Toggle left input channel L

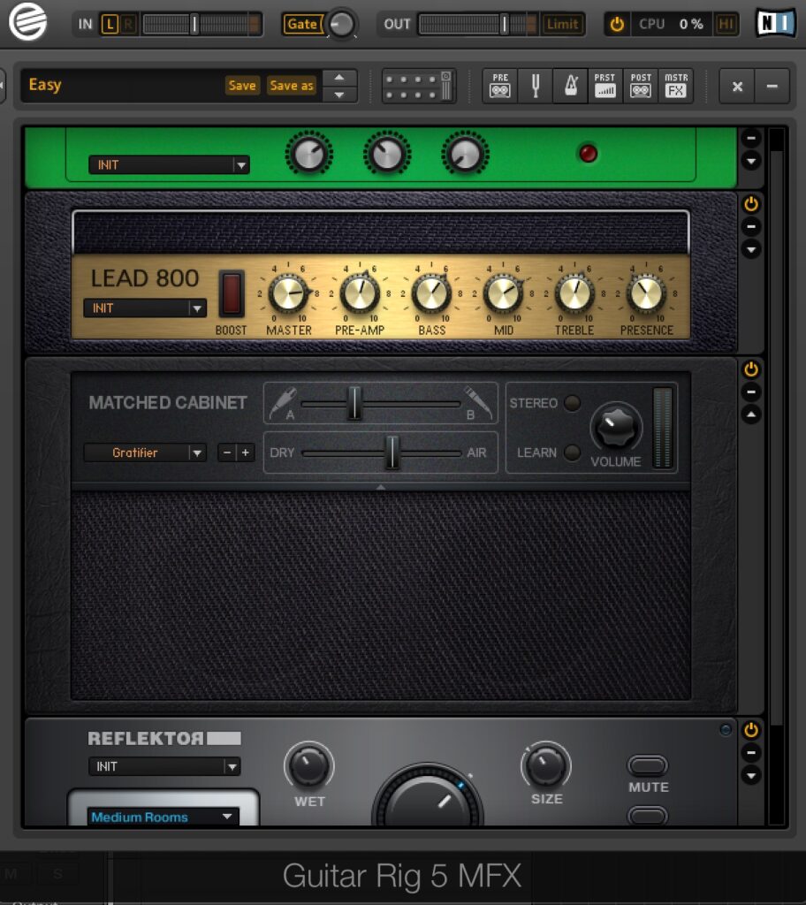coord(110,24)
